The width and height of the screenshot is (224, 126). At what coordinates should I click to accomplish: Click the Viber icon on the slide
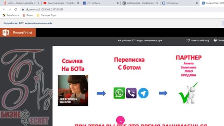[131, 93]
